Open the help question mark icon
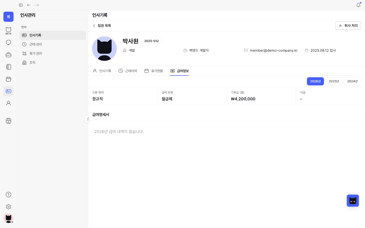The height and width of the screenshot is (228, 365). [x=8, y=195]
